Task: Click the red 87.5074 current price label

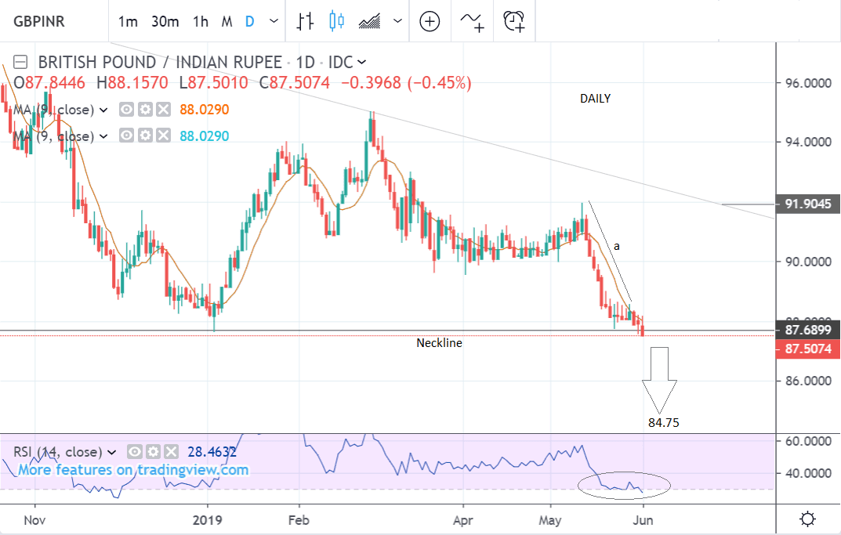Action: point(808,349)
